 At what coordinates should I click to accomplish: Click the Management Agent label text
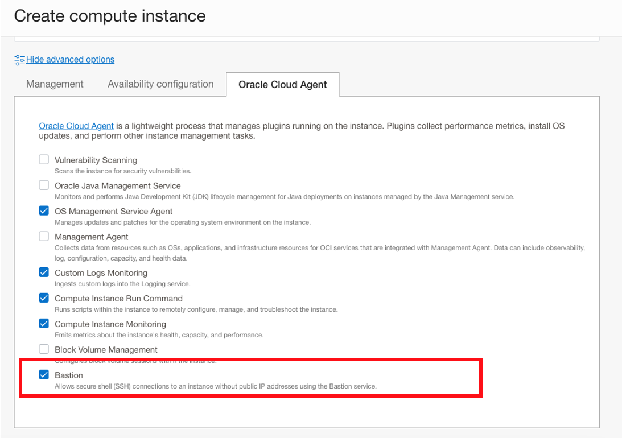coord(91,237)
